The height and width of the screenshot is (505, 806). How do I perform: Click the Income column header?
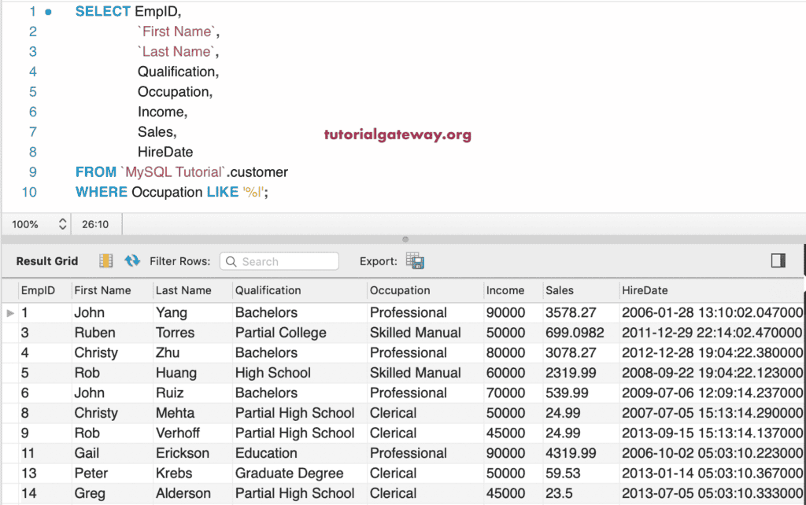tap(505, 290)
